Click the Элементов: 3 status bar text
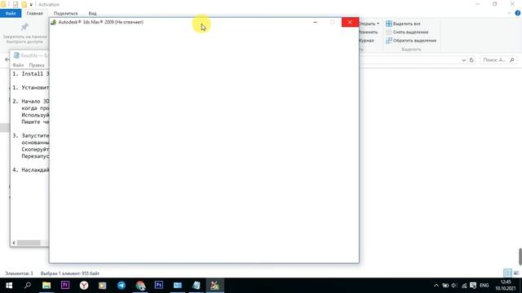Image resolution: width=522 pixels, height=293 pixels. coord(19,273)
